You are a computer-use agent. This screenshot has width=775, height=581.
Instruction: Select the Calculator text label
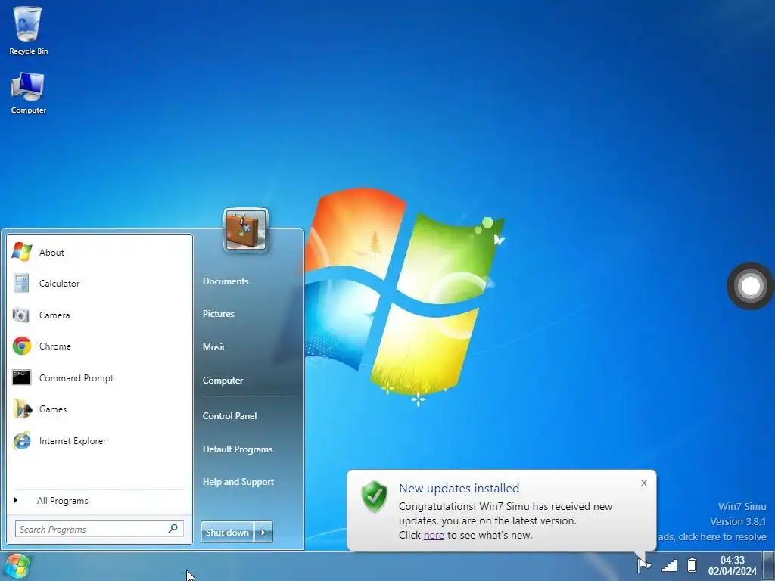click(x=59, y=283)
